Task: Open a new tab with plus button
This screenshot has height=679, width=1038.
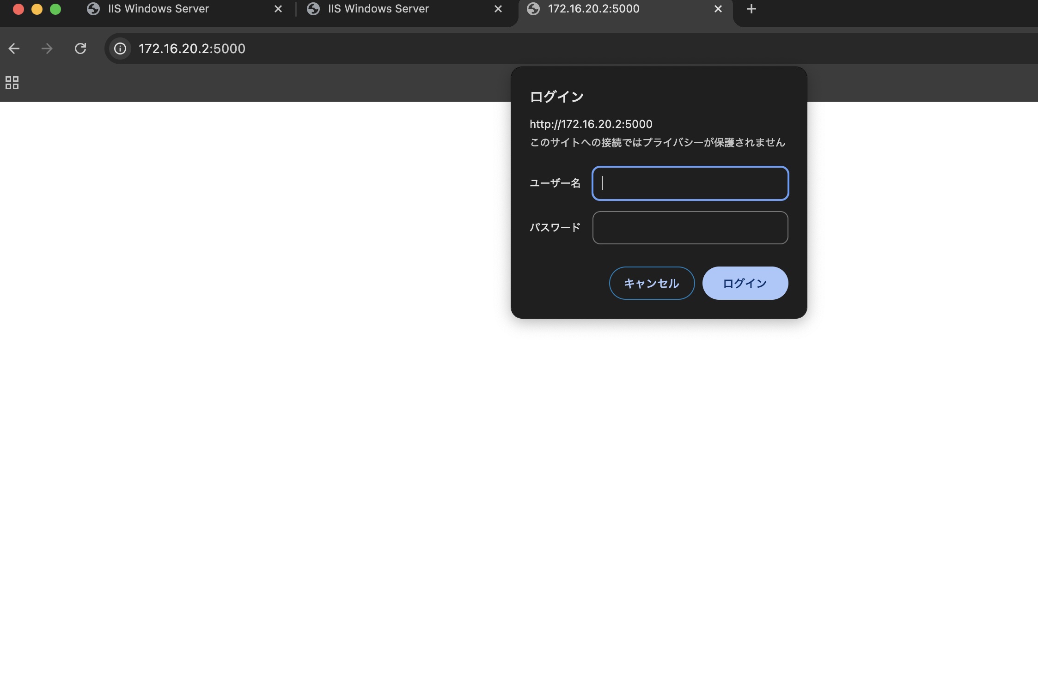Action: click(751, 9)
